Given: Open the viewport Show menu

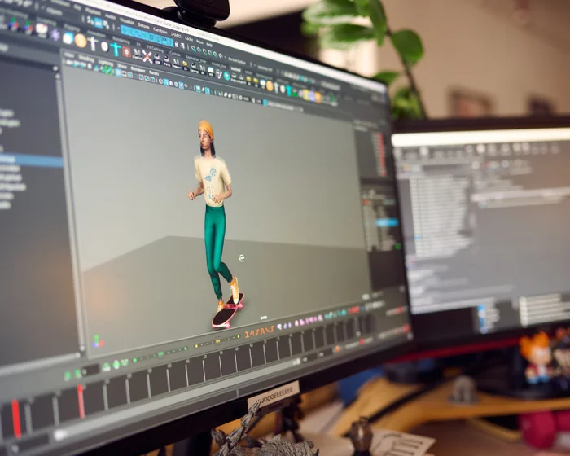Looking at the screenshot, I should pyautogui.click(x=122, y=67).
